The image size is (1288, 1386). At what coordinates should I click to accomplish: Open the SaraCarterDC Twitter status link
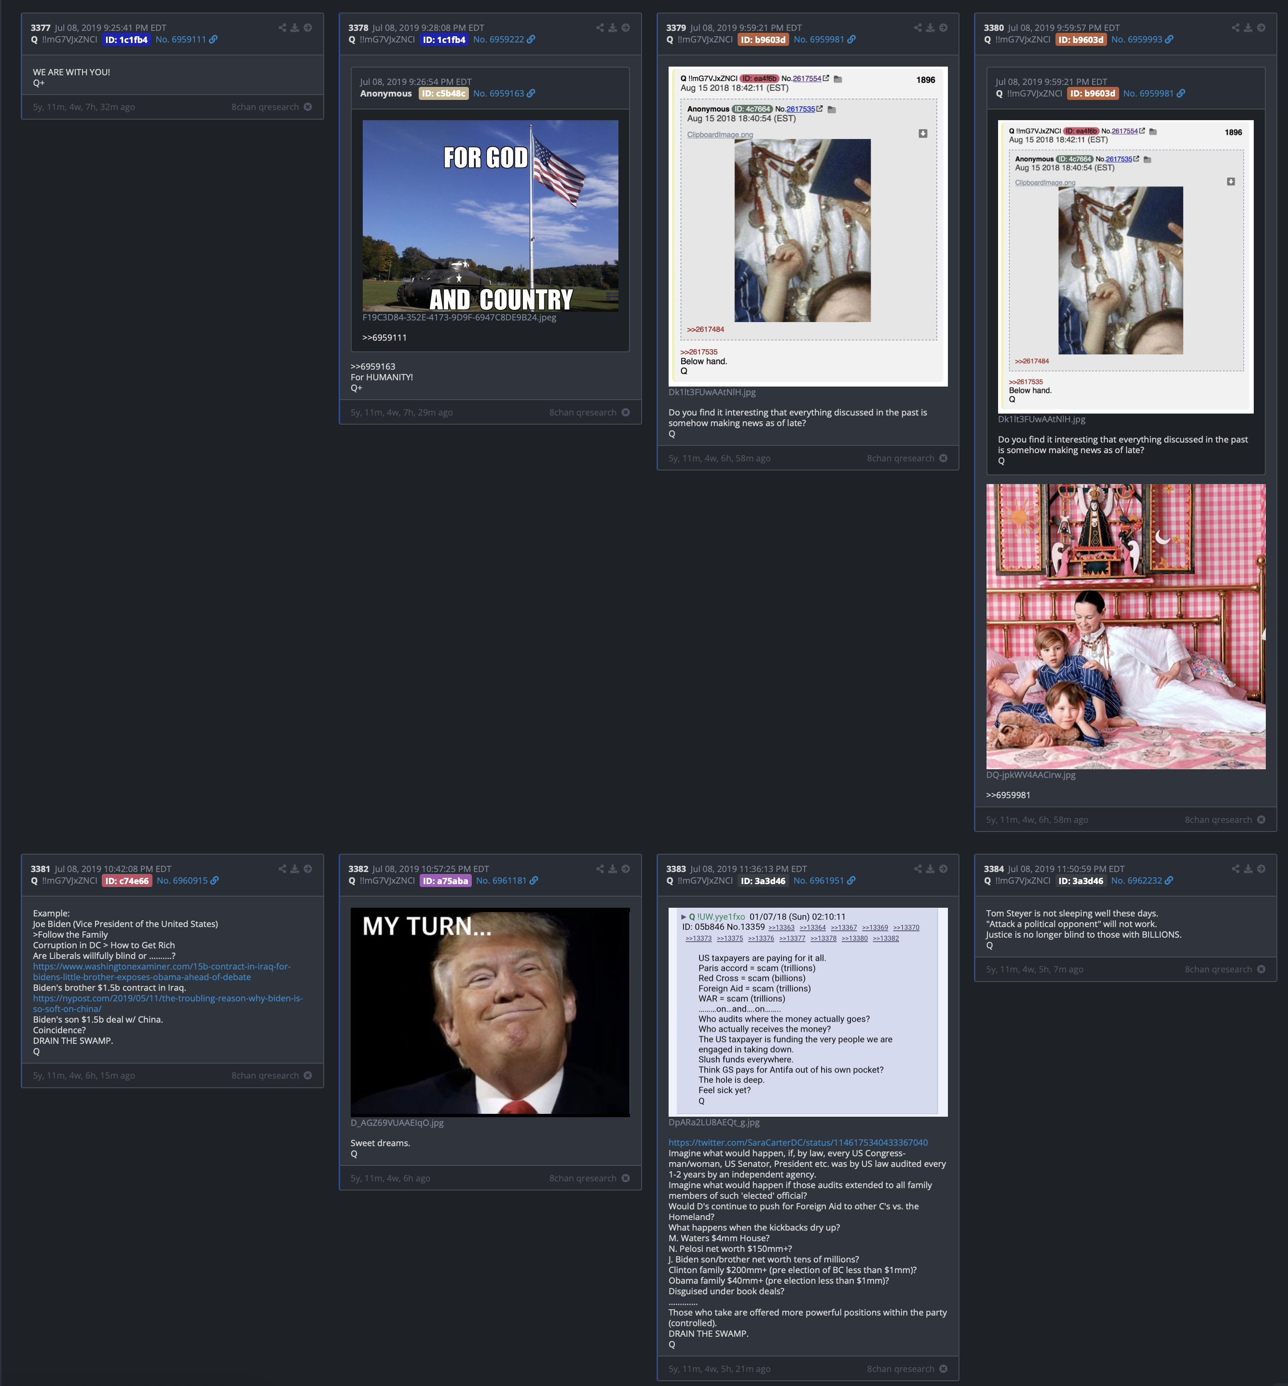tap(798, 1142)
